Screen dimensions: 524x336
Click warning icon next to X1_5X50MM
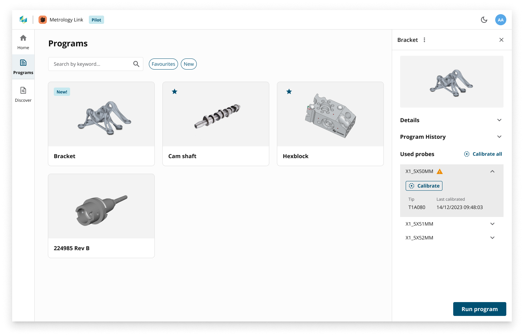(x=440, y=172)
